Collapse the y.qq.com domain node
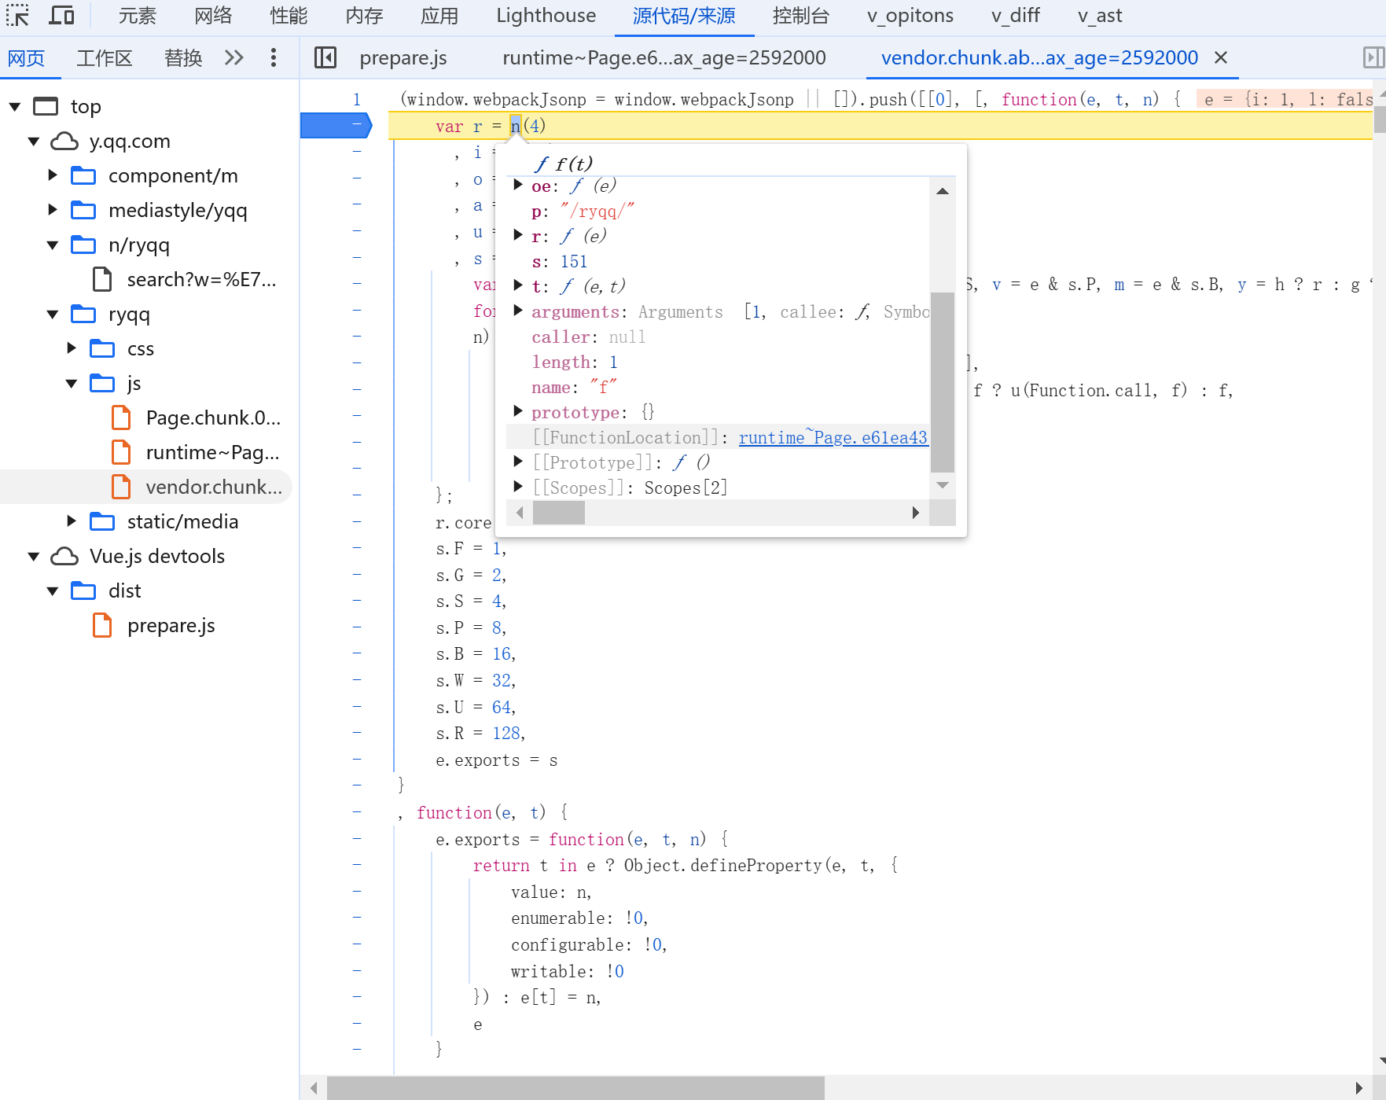The width and height of the screenshot is (1386, 1100). pyautogui.click(x=34, y=142)
